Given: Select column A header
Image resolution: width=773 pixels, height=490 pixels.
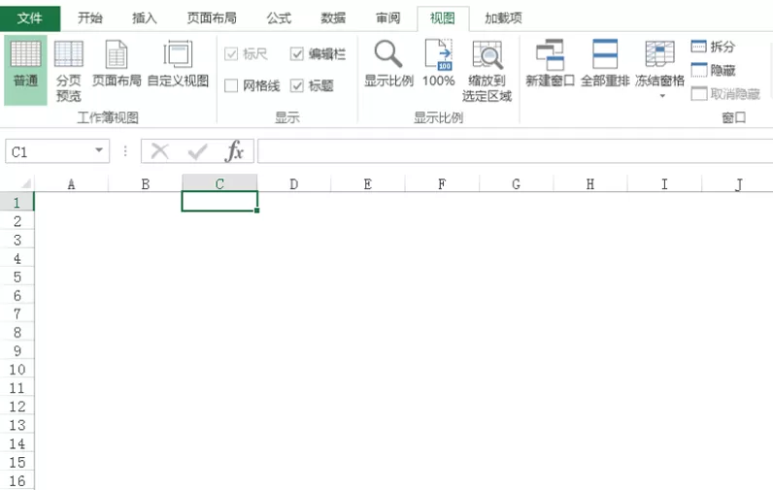Looking at the screenshot, I should (x=72, y=183).
